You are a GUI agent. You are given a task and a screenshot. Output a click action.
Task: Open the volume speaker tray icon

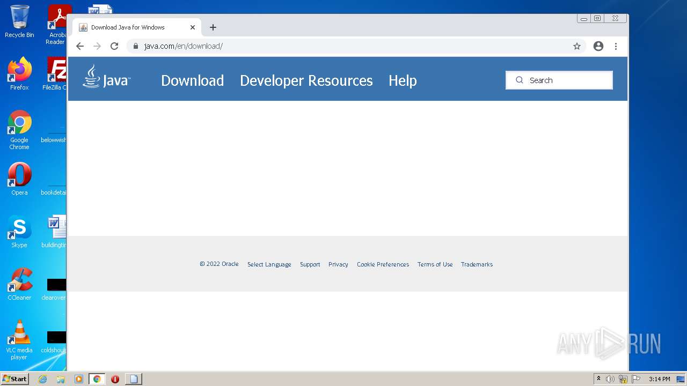(610, 379)
